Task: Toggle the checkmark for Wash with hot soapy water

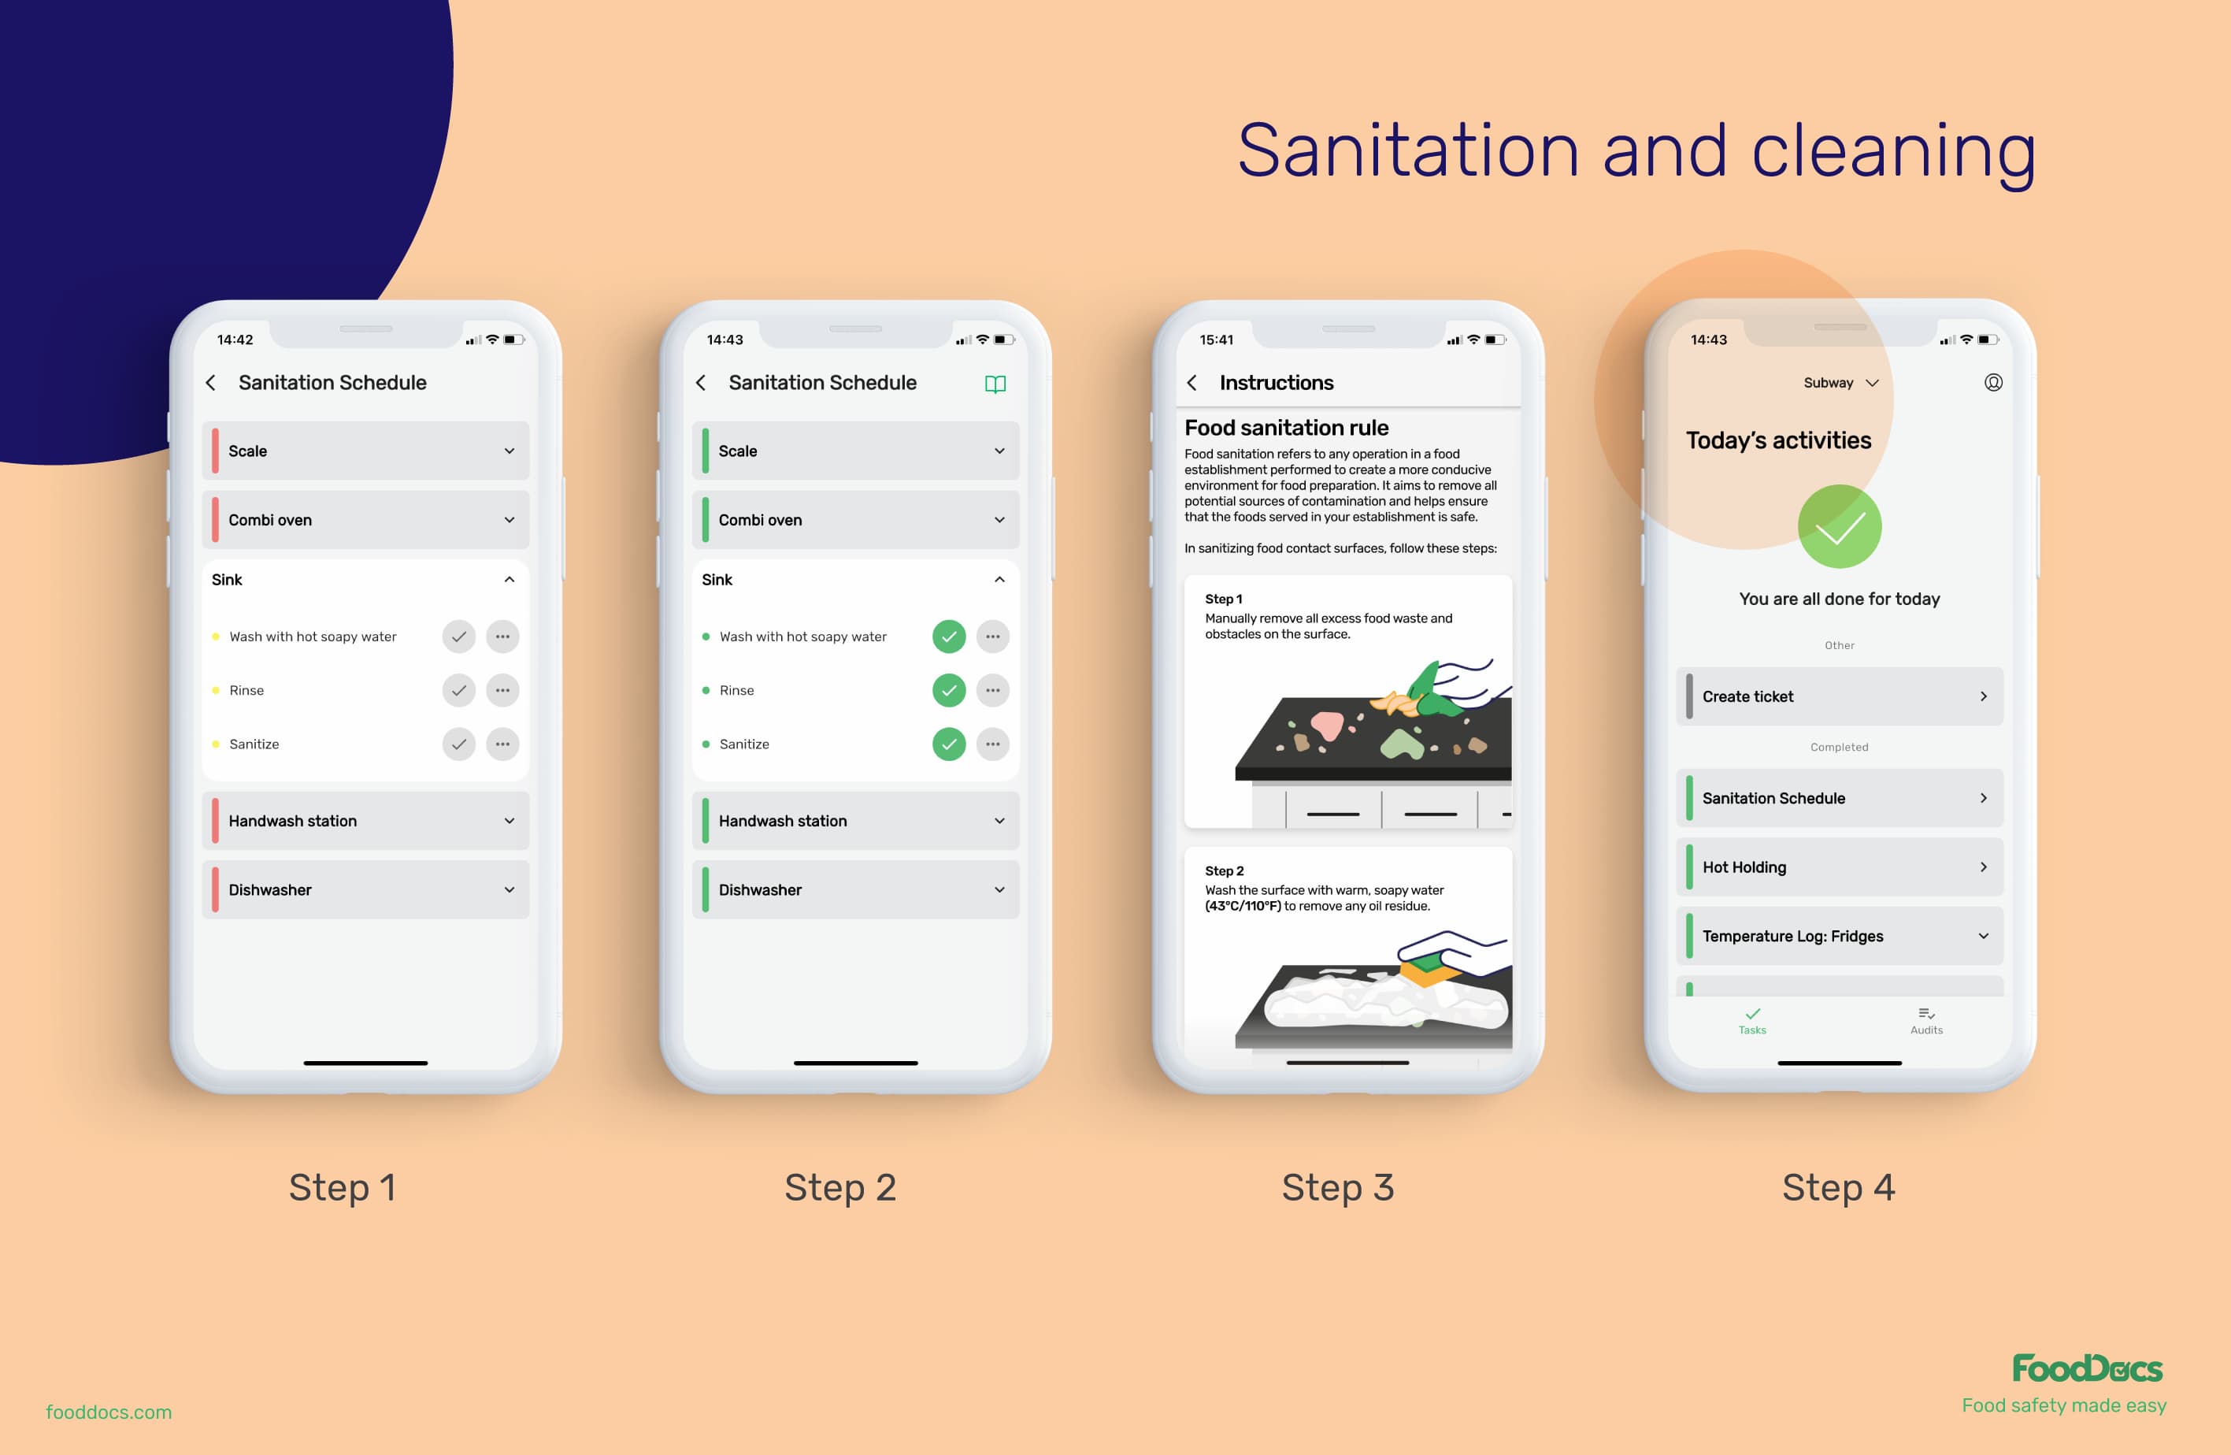Action: point(455,637)
